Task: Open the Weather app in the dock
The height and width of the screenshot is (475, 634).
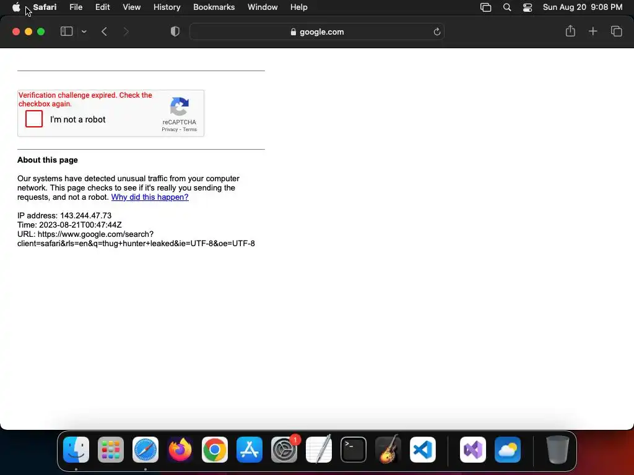Action: tap(508, 450)
